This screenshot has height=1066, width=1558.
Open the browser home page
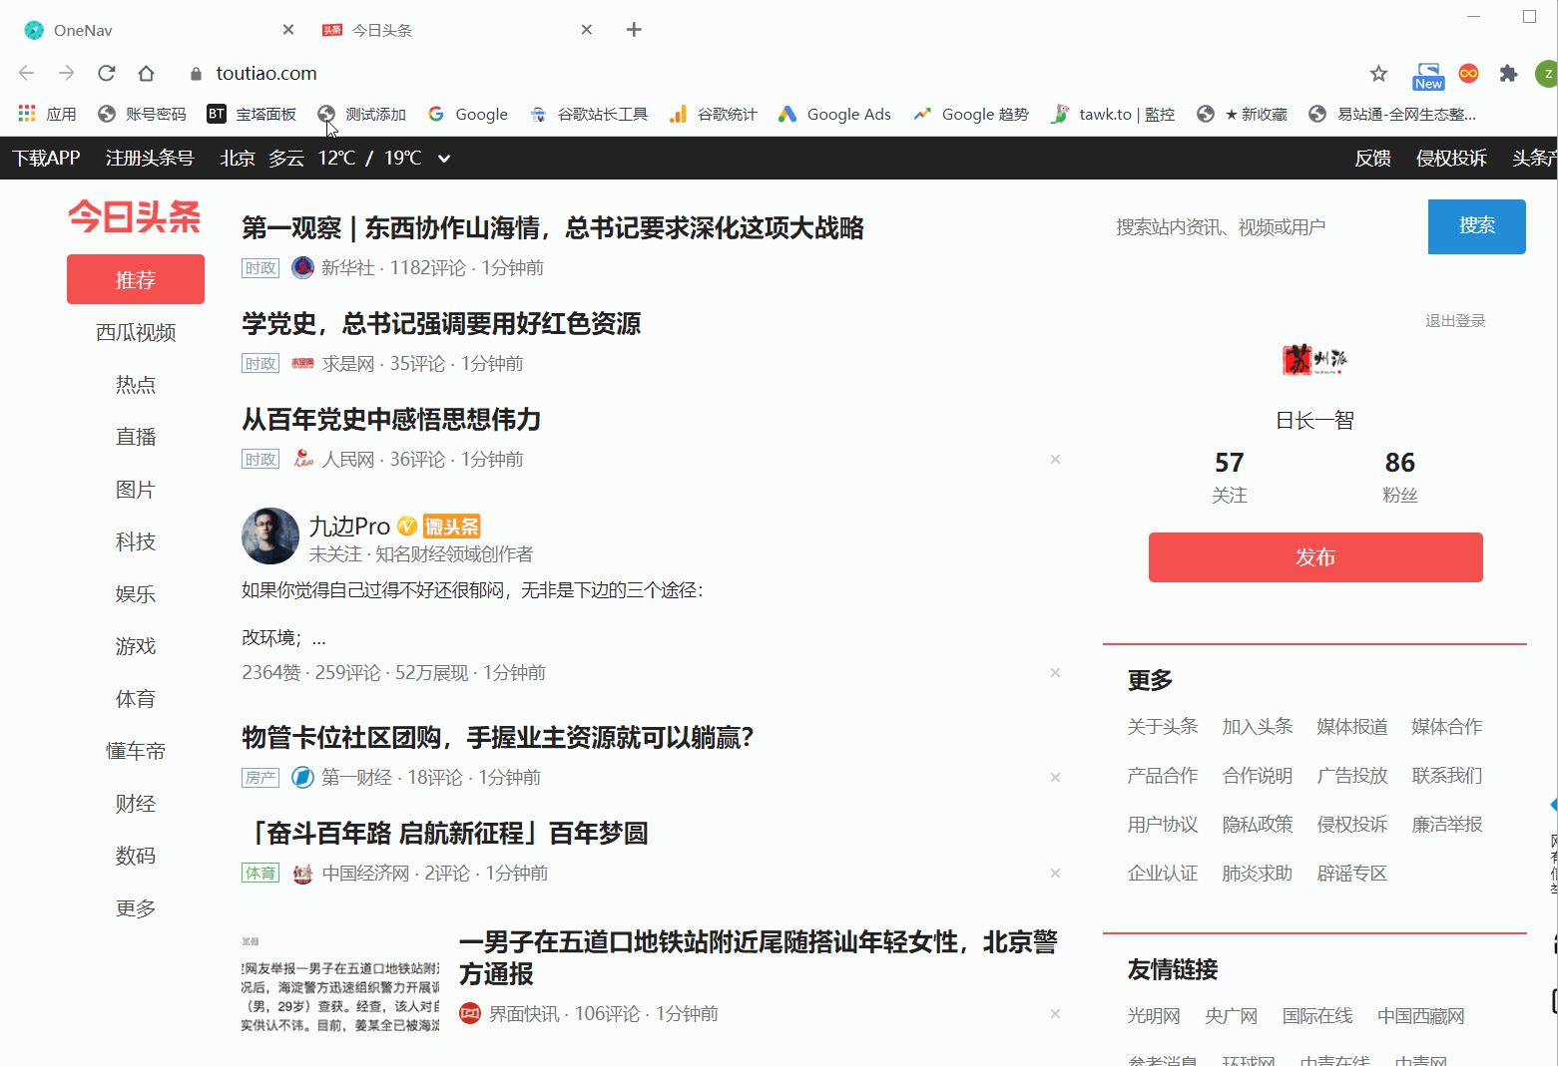click(x=146, y=73)
